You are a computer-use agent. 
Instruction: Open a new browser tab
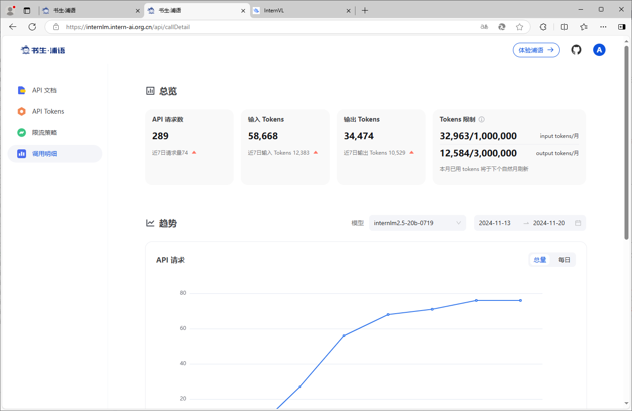(x=365, y=11)
